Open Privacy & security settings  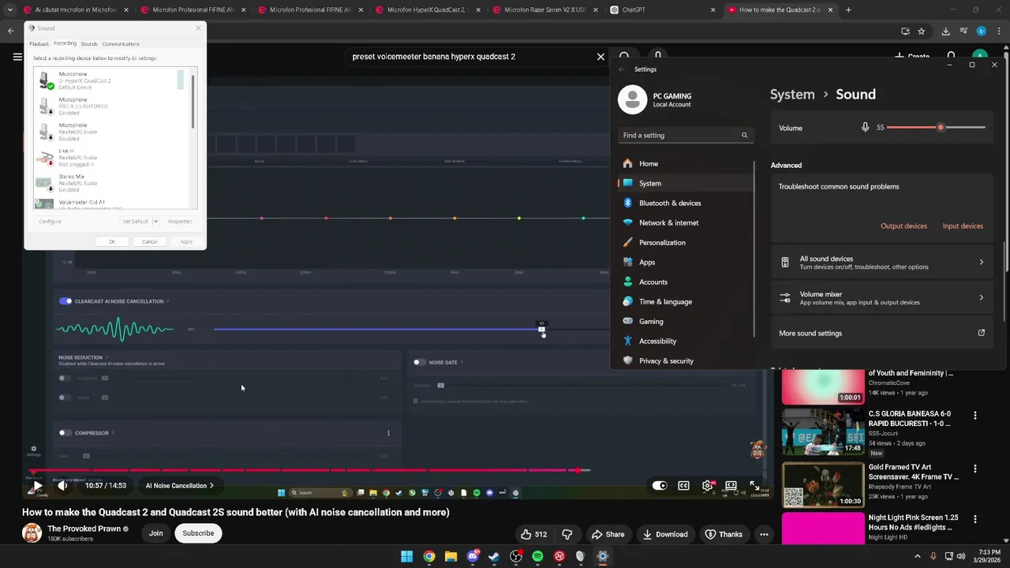click(x=686, y=361)
